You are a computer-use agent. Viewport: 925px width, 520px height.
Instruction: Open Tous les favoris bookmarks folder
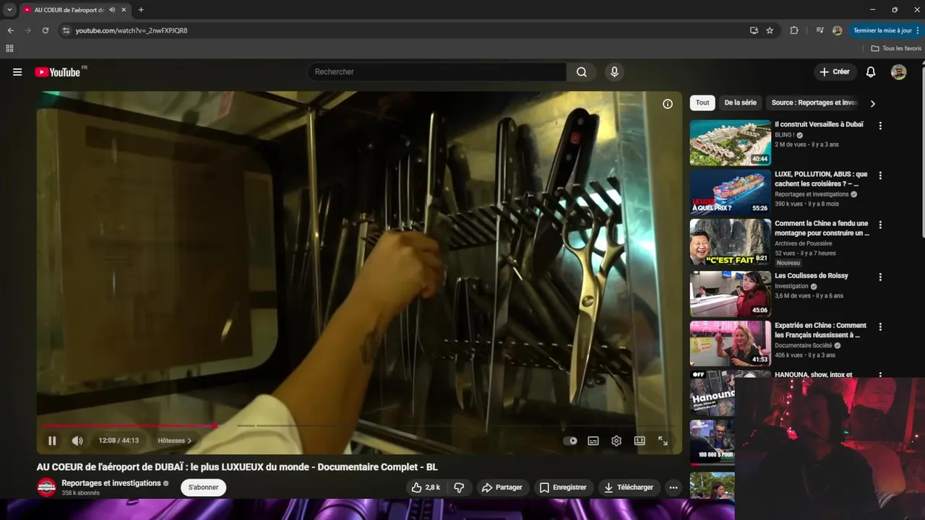pyautogui.click(x=896, y=48)
